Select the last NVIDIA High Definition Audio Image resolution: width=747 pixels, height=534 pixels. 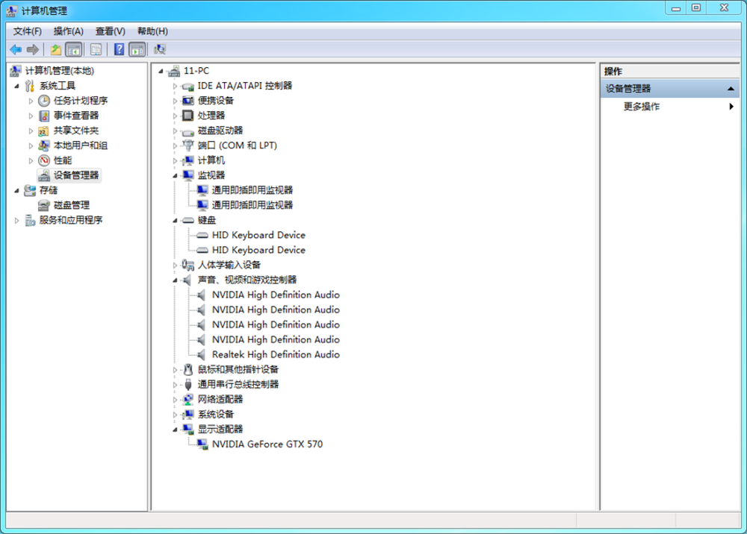click(x=276, y=339)
